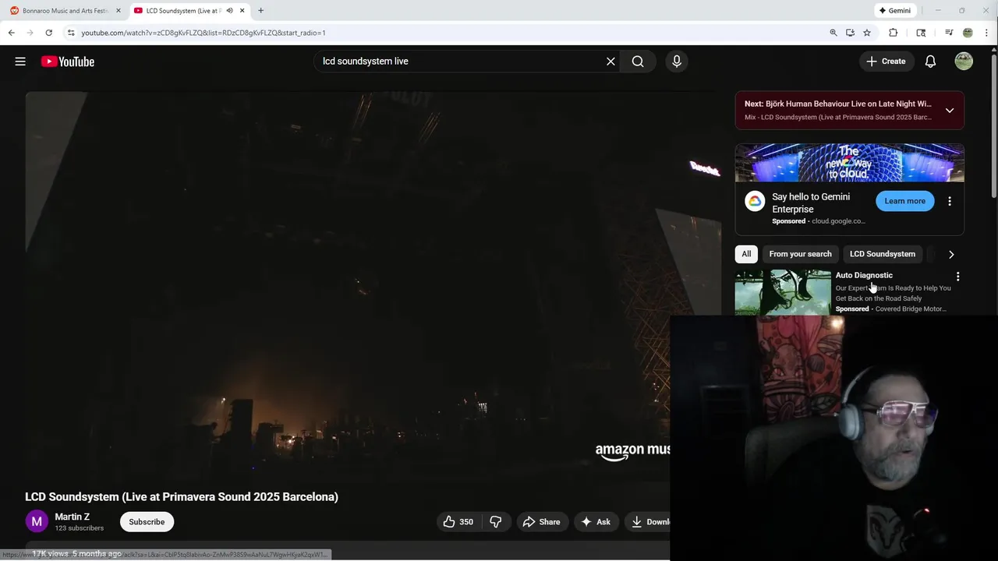Bookmark this page with the star
Image resolution: width=998 pixels, height=561 pixels.
pyautogui.click(x=867, y=33)
